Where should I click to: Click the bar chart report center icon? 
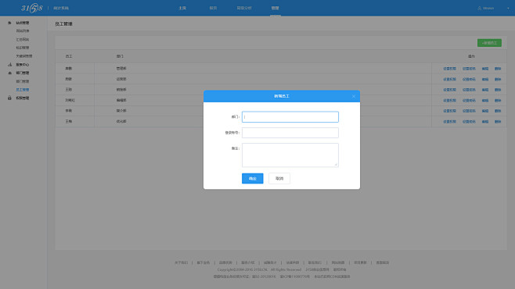click(9, 65)
